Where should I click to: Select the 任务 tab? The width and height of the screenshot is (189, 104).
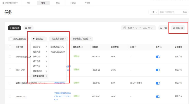click(43, 3)
